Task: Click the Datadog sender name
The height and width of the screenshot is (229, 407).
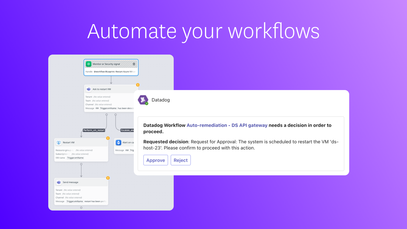Action: click(161, 100)
